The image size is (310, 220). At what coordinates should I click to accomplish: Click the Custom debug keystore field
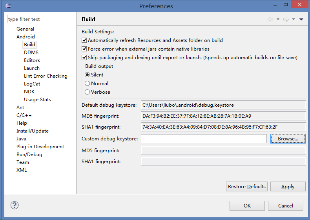[x=204, y=138]
